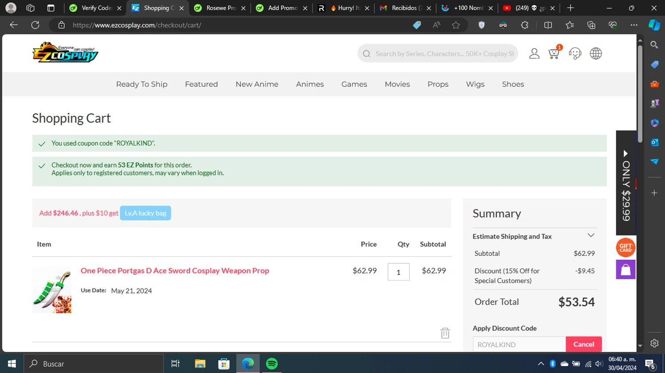Switch to YouTube (249) tab
This screenshot has width=665, height=373.
pos(529,8)
